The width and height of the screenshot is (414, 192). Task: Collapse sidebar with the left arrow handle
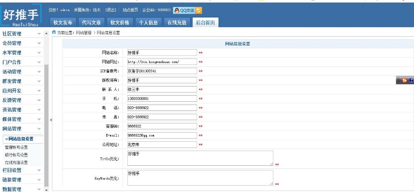coord(51,120)
